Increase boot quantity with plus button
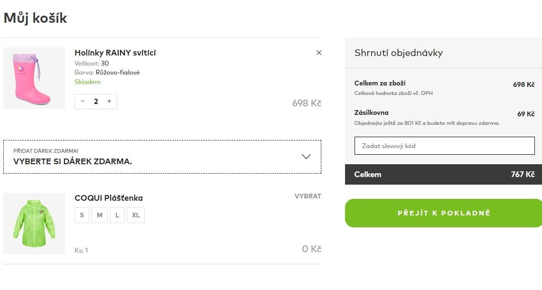This screenshot has width=542, height=290. tap(109, 101)
